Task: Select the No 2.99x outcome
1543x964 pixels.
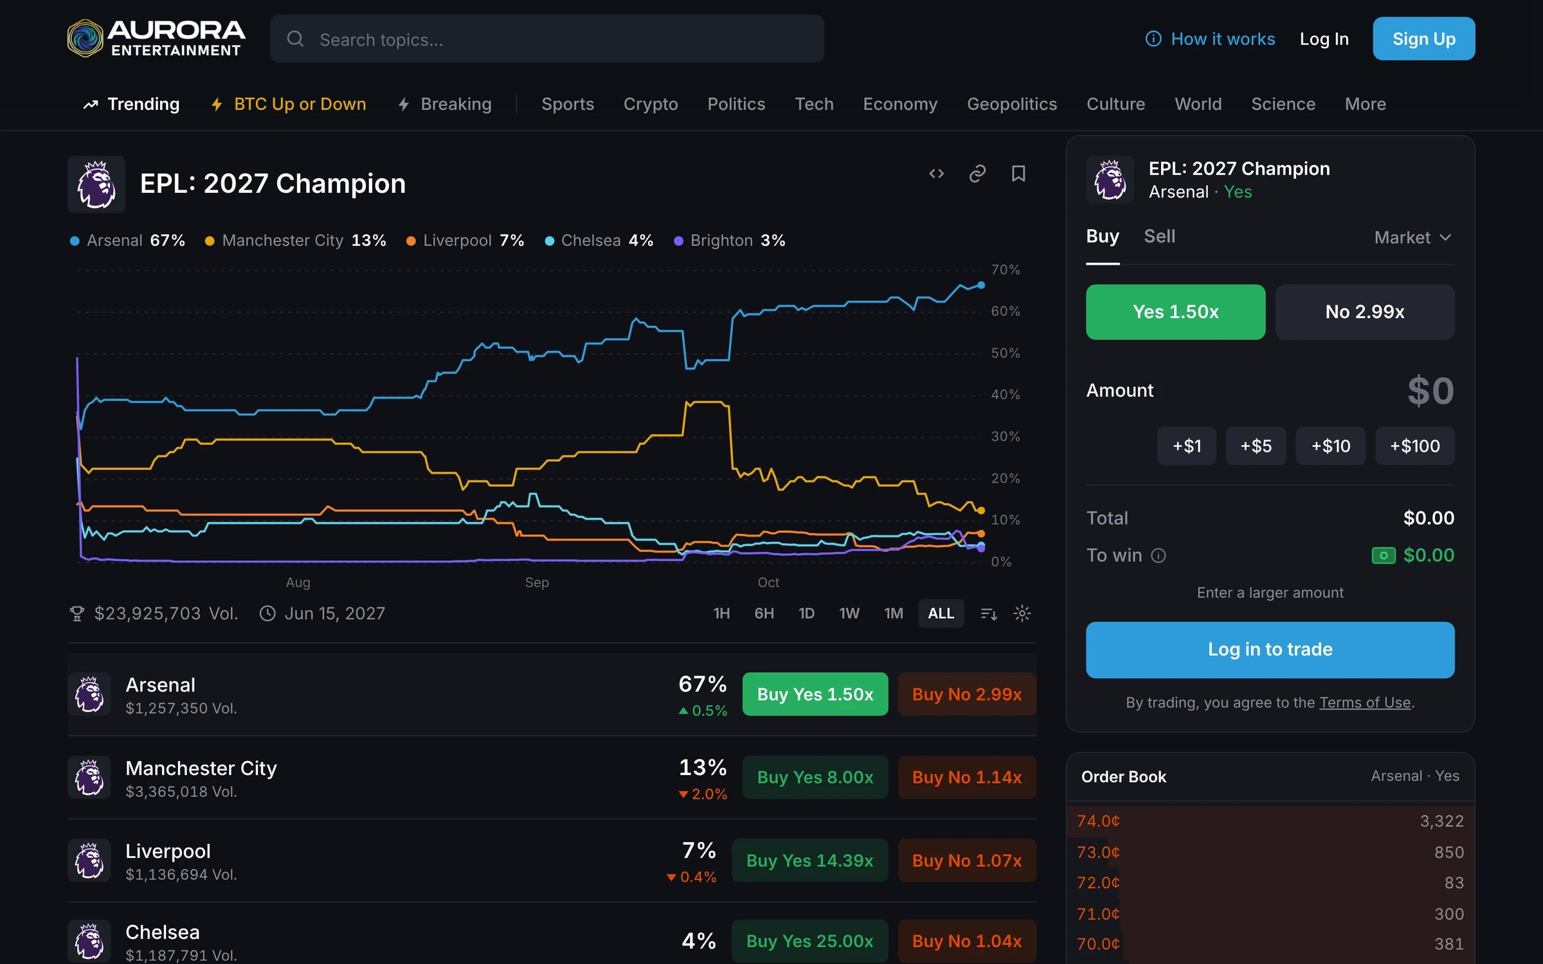Action: point(1364,312)
